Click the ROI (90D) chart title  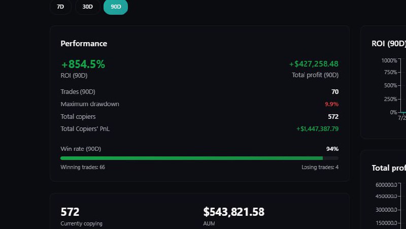[389, 44]
